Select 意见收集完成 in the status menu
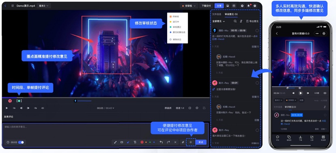The image size is (336, 153). click(x=177, y=32)
